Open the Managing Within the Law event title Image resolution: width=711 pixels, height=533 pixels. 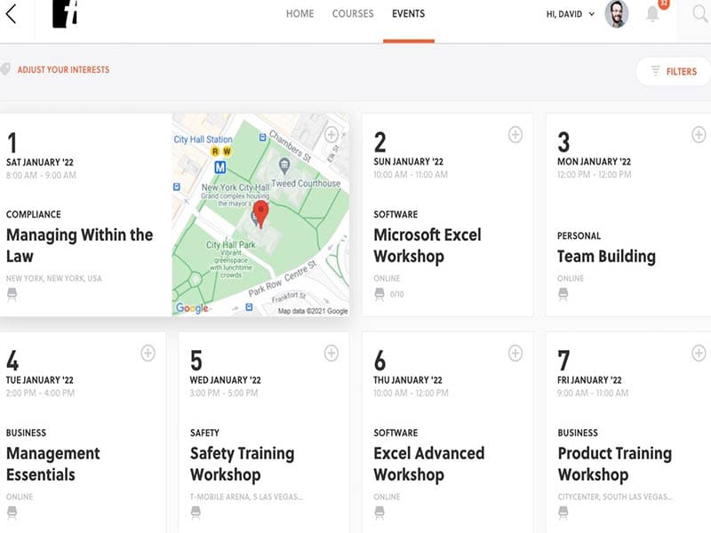(x=79, y=245)
